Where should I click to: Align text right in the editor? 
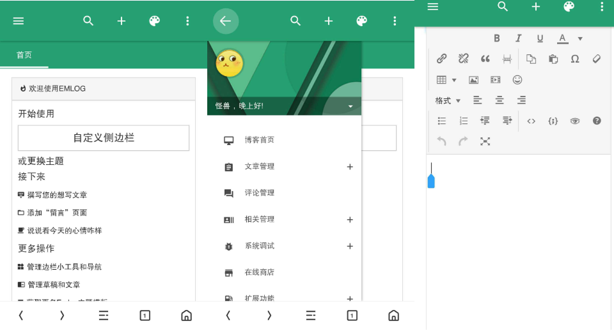click(521, 100)
